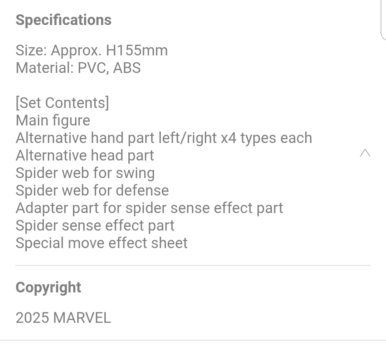Tap the upward chevron back-to-top icon

[x=365, y=153]
